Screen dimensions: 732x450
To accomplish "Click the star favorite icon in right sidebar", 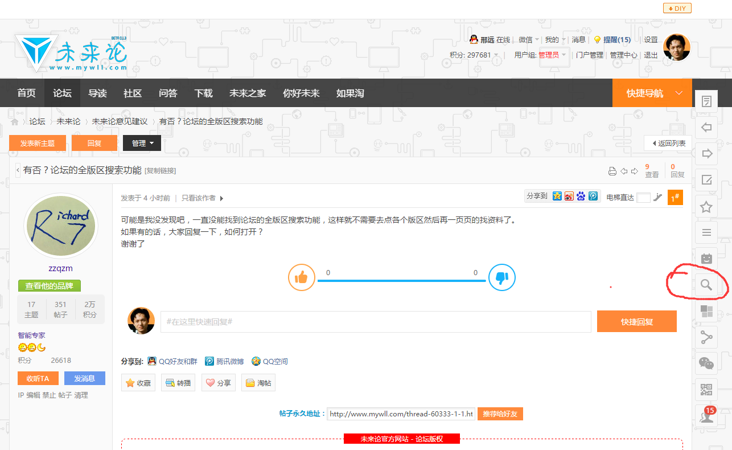I will 706,207.
